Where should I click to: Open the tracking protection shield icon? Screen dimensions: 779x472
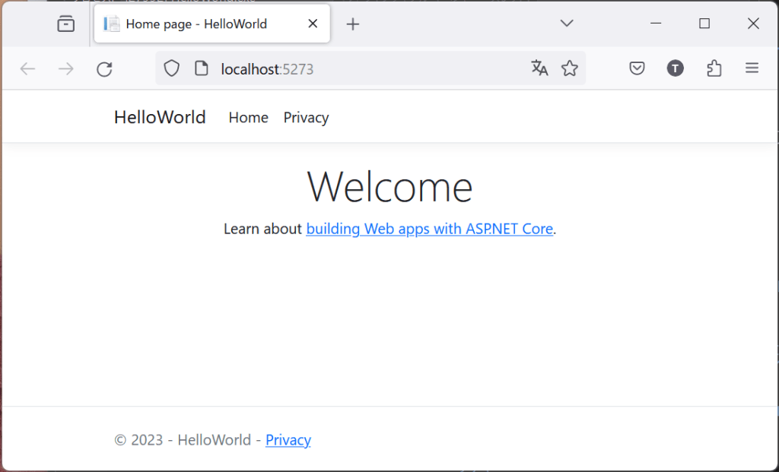coord(172,69)
